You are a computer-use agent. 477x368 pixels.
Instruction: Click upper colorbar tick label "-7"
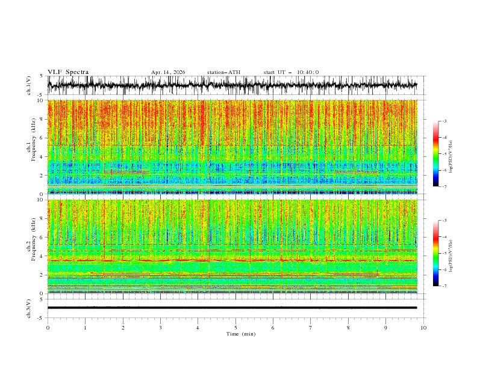444,186
